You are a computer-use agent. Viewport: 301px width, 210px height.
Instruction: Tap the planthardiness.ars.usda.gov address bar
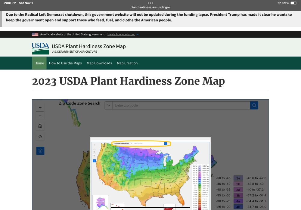click(x=150, y=7)
